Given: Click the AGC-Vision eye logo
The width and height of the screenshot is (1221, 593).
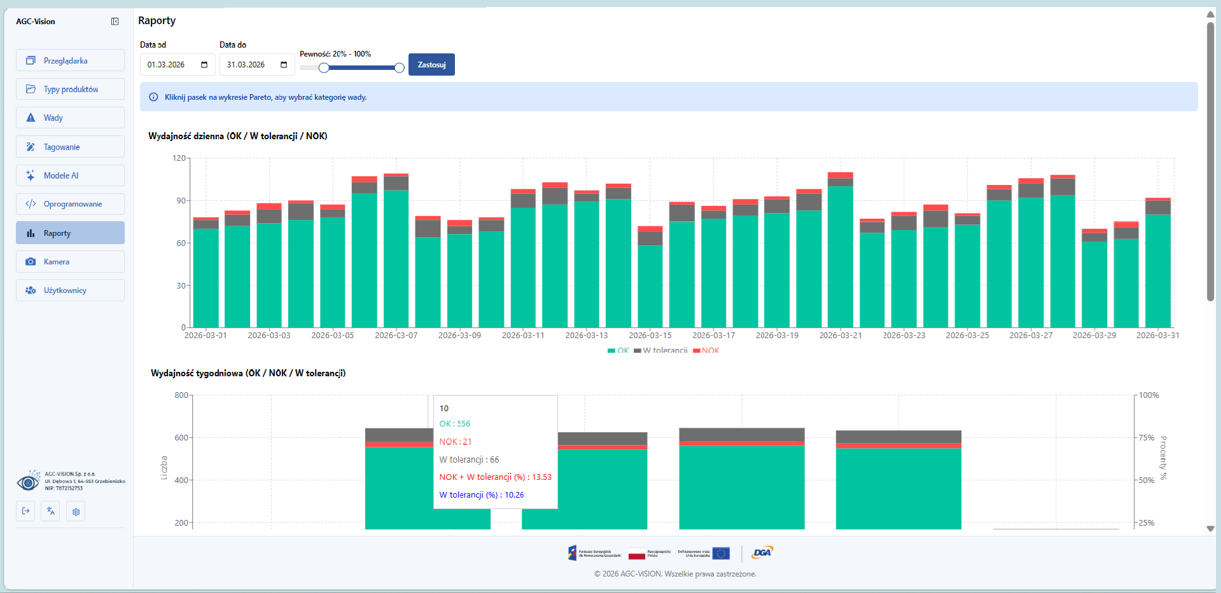Looking at the screenshot, I should coord(28,482).
